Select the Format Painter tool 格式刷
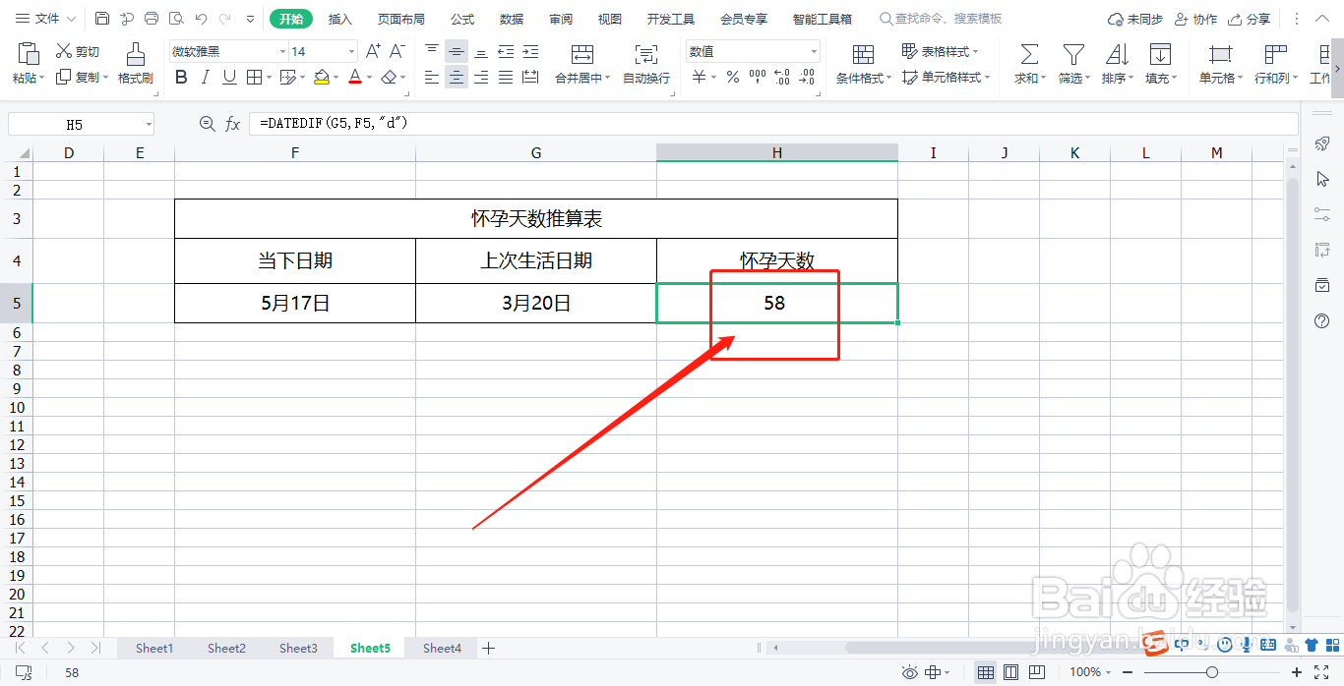Image resolution: width=1344 pixels, height=686 pixels. 135,64
